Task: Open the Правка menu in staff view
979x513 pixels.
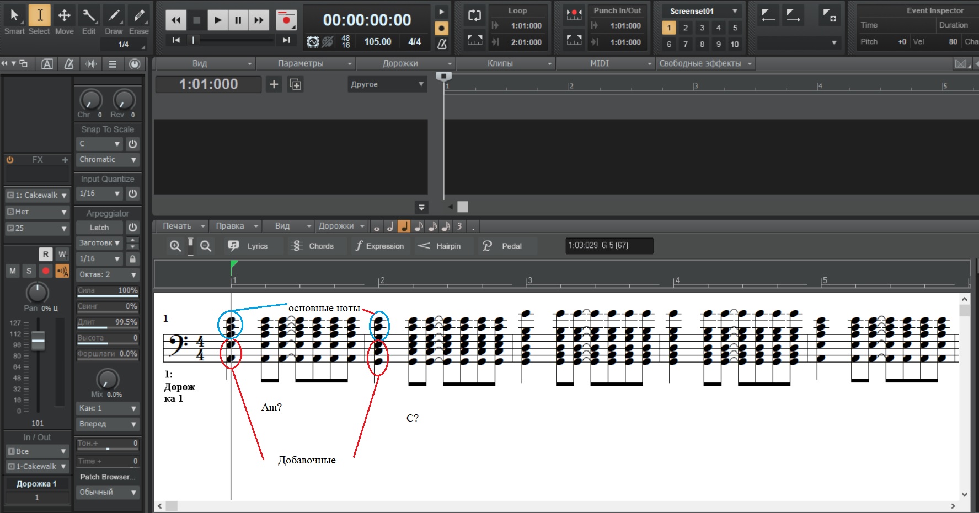Action: tap(236, 226)
